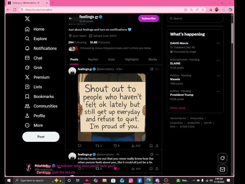Open Communities in the sidebar
Image resolution: width=245 pixels, height=184 pixels.
pyautogui.click(x=41, y=106)
